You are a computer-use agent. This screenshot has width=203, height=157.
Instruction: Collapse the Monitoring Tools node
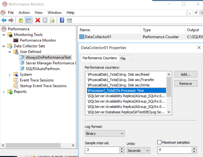pyautogui.click(x=4, y=35)
